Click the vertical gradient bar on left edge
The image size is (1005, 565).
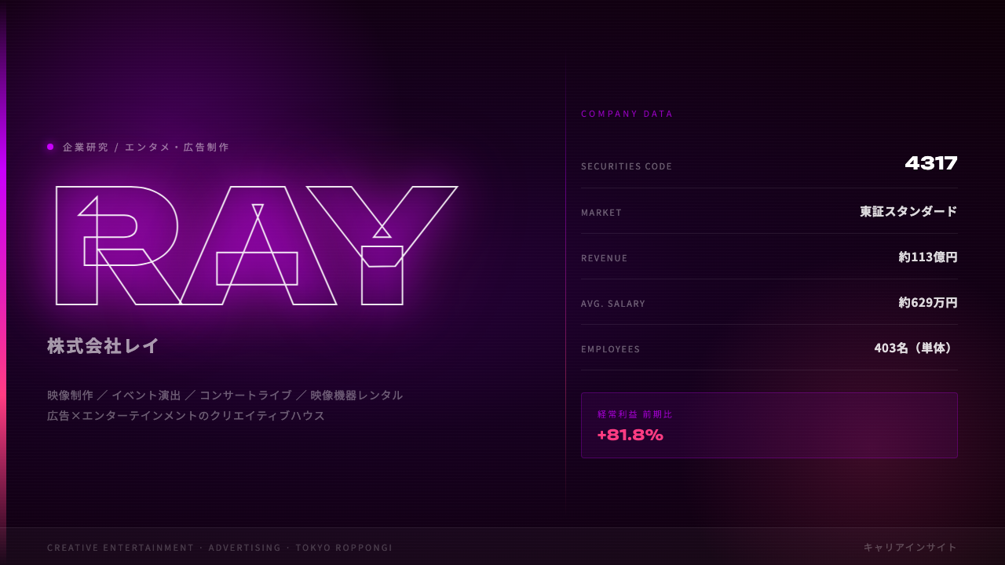[x=3, y=282]
